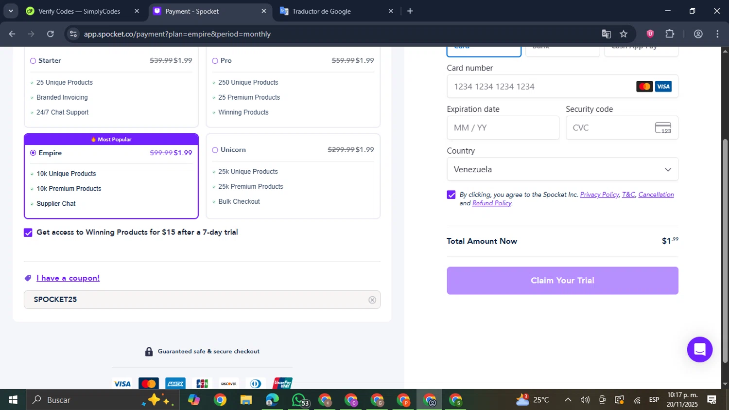Open Microsoft Edge from the taskbar
This screenshot has height=410, width=729.
(x=272, y=400)
